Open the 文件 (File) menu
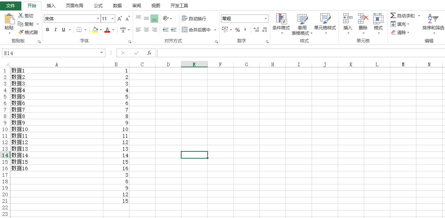Viewport: 445px width, 218px height. point(11,6)
